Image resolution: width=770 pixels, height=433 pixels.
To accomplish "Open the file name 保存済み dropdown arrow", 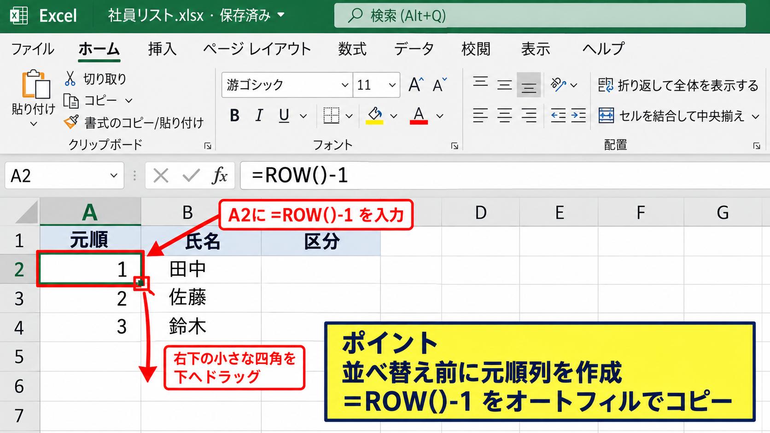I will pyautogui.click(x=281, y=16).
